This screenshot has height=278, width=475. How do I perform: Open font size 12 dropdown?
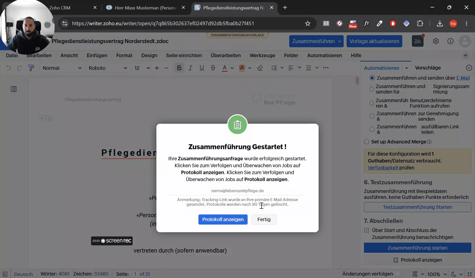click(142, 68)
